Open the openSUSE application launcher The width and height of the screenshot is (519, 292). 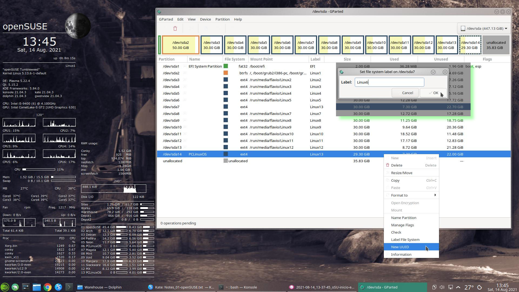tap(5, 287)
